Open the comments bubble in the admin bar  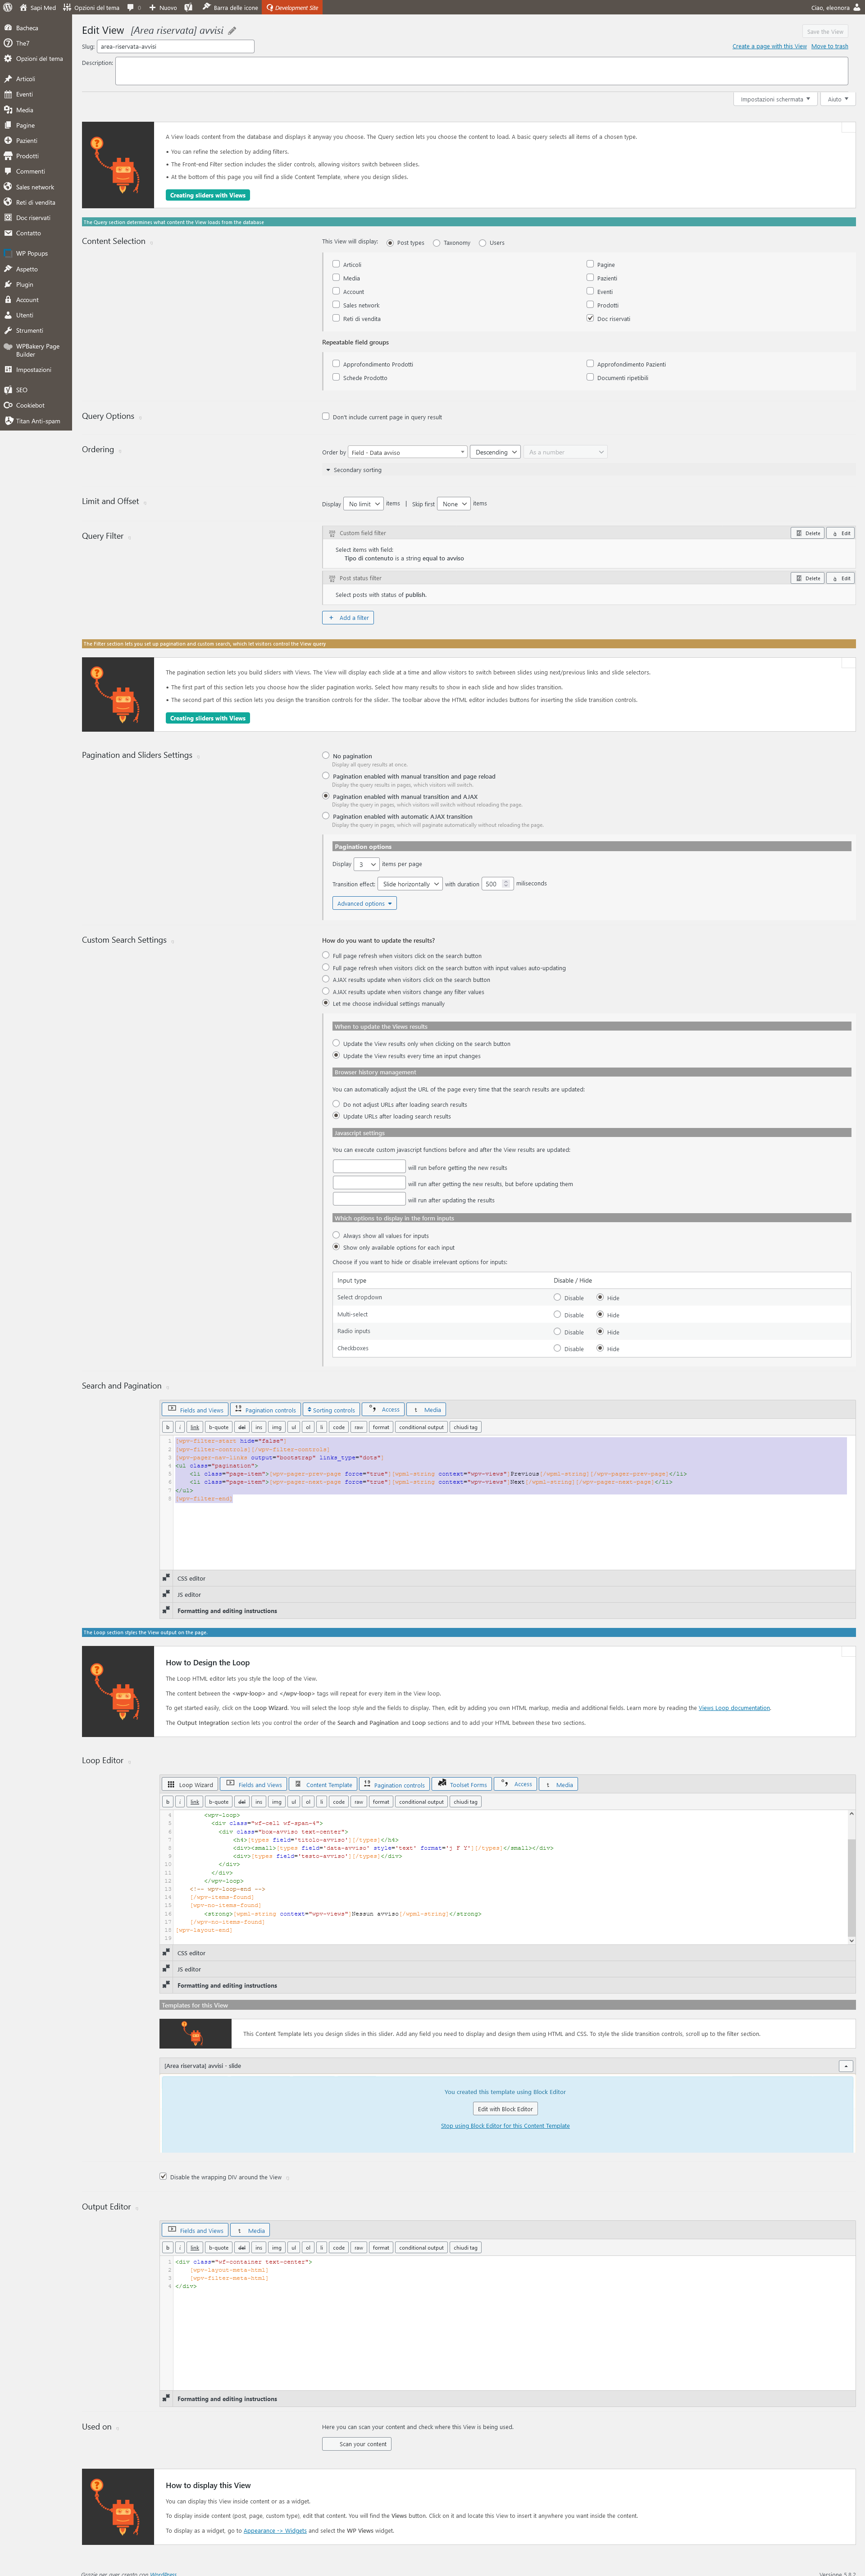(130, 7)
